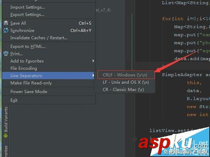Select Invalidate Caches / Restart
The width and height of the screenshot is (210, 157).
(49, 38)
